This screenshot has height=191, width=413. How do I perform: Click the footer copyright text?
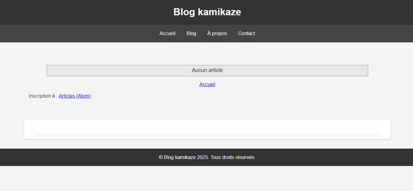pos(207,158)
